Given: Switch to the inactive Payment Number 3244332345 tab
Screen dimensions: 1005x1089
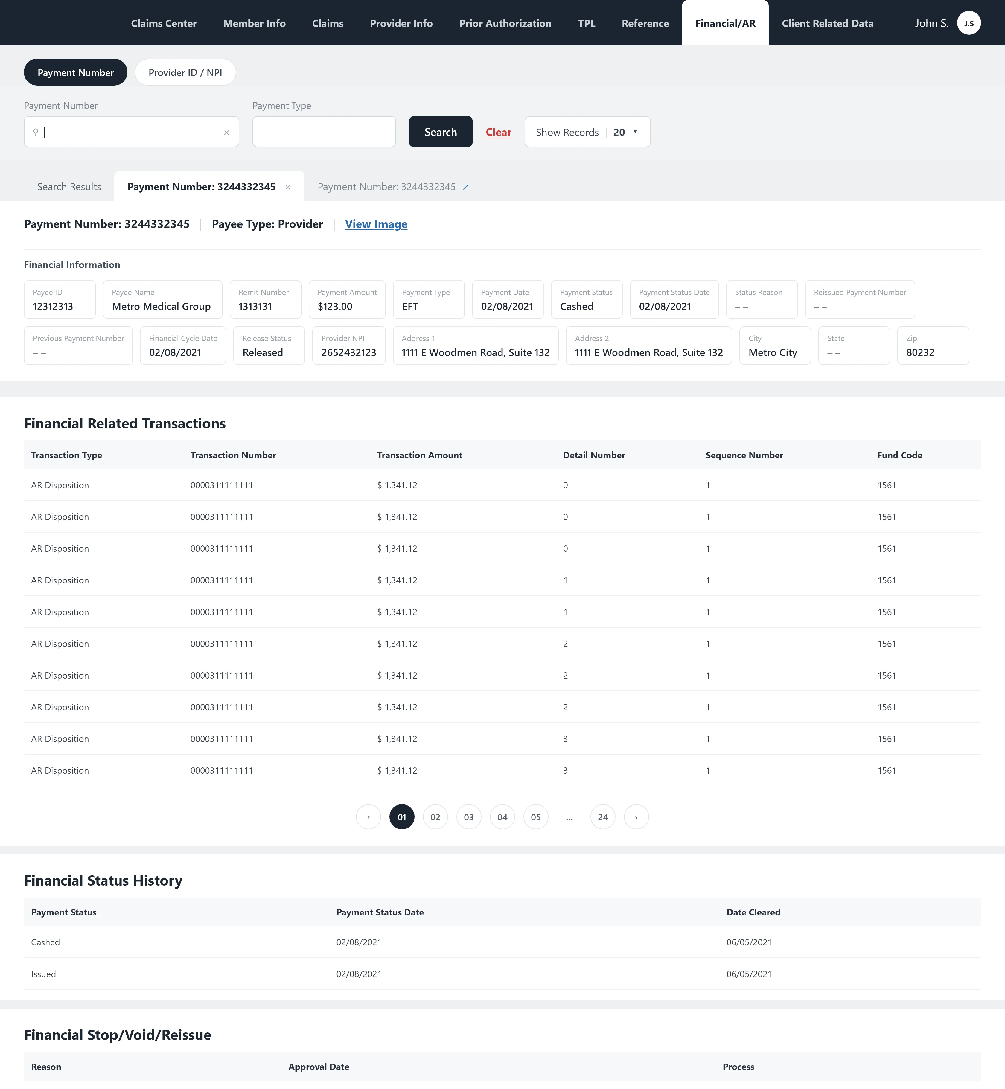Looking at the screenshot, I should [x=387, y=187].
